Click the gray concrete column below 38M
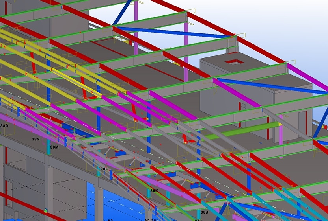Viewport: 328px width, 221px height. point(48,189)
